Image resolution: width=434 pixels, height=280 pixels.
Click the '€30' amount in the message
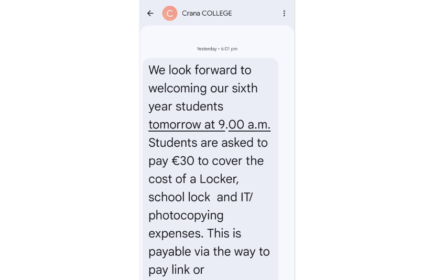coord(183,161)
